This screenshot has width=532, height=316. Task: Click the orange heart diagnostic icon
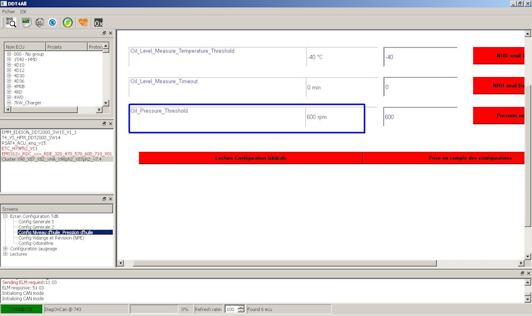pyautogui.click(x=83, y=22)
